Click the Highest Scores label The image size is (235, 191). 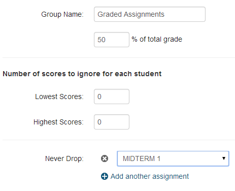[58, 122]
